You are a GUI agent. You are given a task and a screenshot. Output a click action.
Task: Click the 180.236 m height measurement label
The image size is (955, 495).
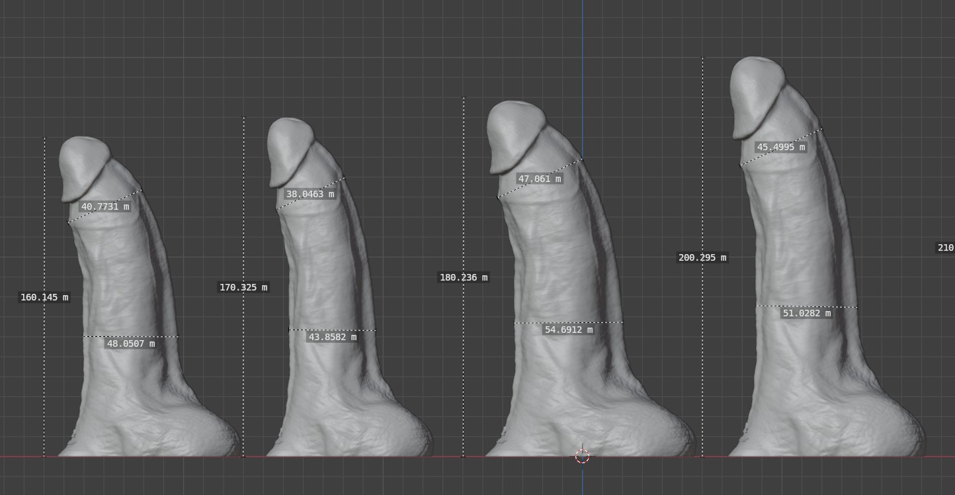point(464,277)
